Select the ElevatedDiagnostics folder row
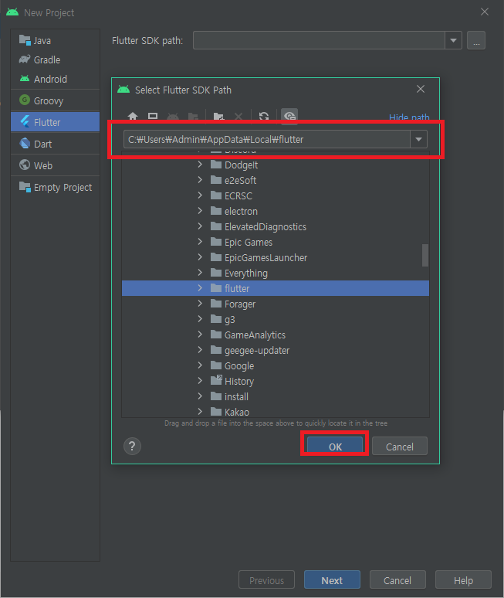Viewport: 504px width, 598px height. pyautogui.click(x=275, y=226)
